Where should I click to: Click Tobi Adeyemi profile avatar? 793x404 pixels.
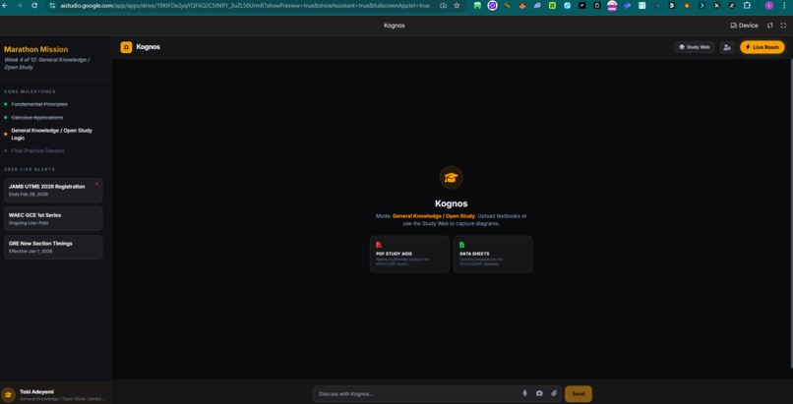pos(8,395)
